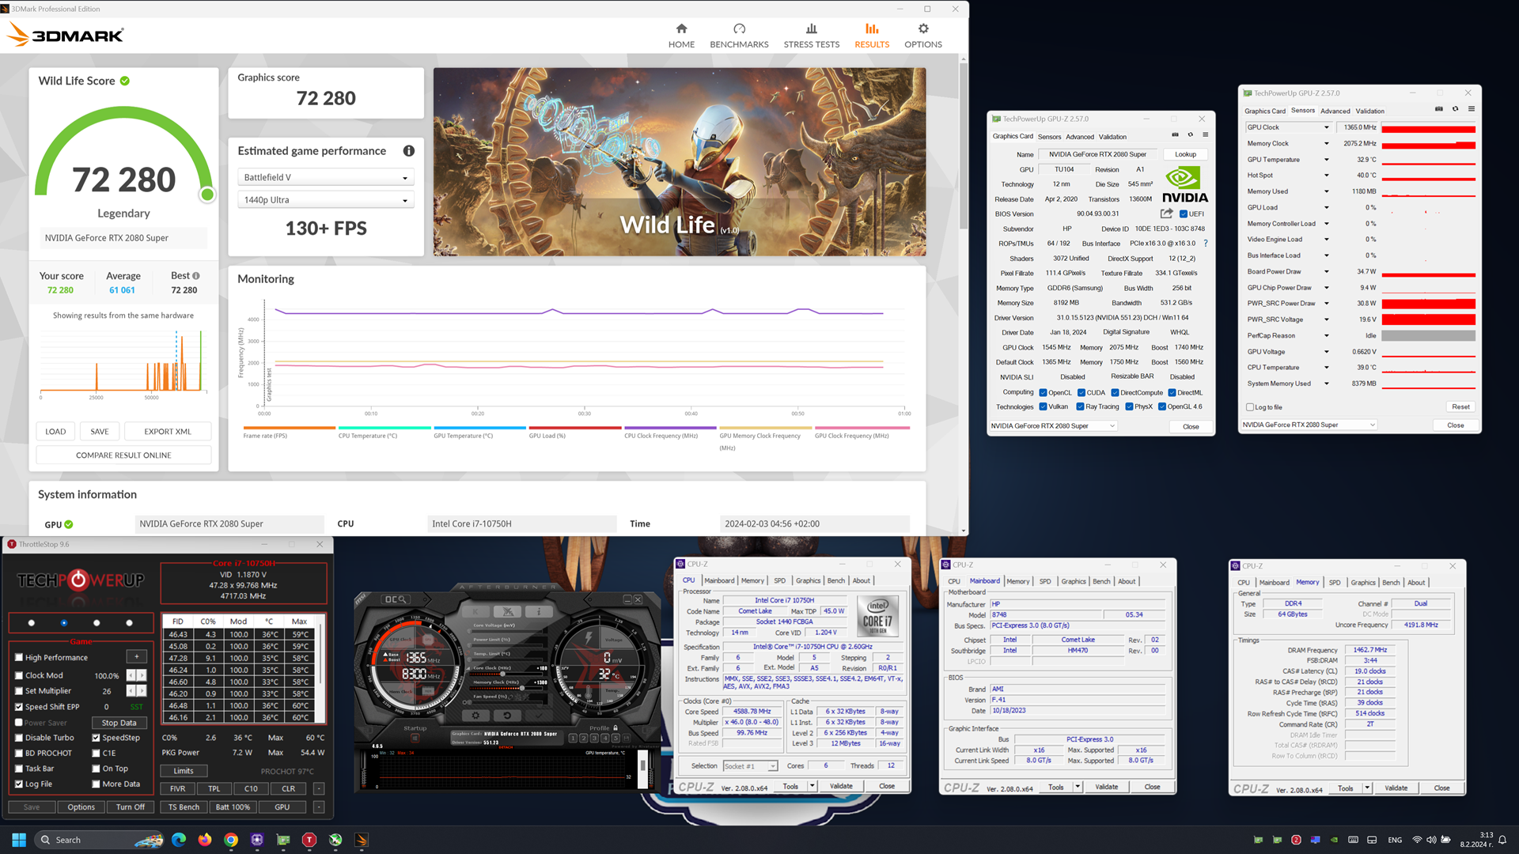Open the 1440p Ultra resolution dropdown
Screen dimensions: 1519x854
pos(326,200)
